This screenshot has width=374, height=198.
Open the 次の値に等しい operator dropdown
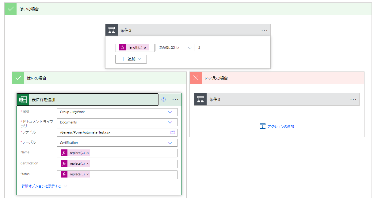coord(175,48)
